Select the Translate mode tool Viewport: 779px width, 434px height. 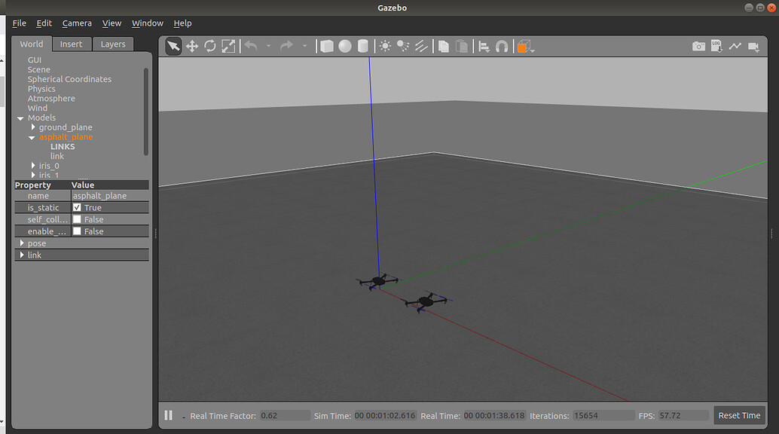(191, 45)
